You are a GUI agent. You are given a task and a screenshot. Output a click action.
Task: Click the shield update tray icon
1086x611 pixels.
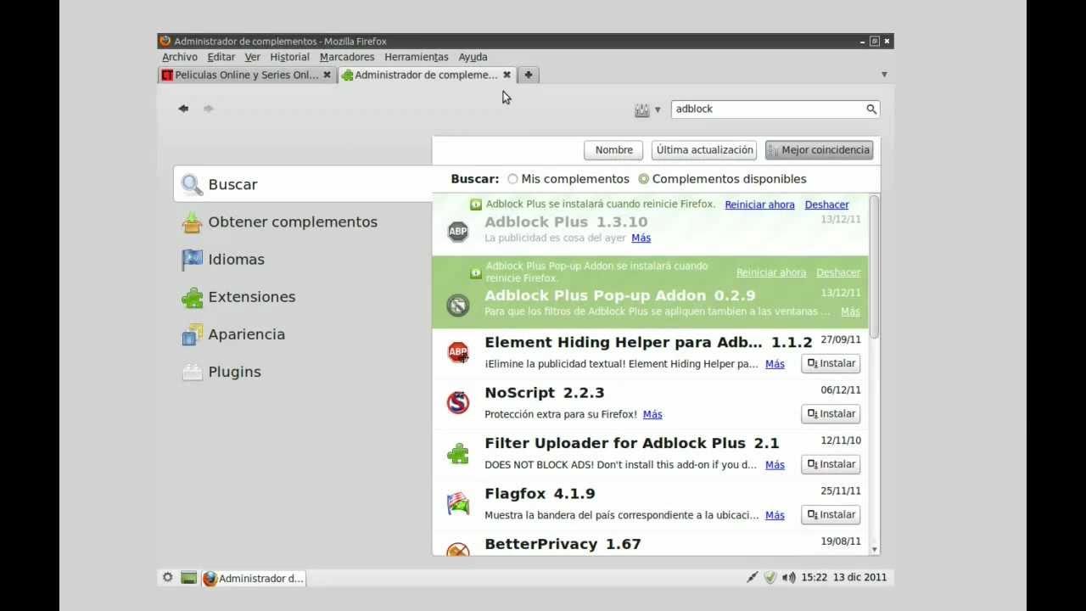tap(770, 577)
